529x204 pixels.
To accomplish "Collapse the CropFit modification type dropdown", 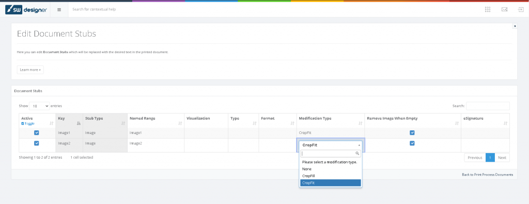I will [331, 145].
